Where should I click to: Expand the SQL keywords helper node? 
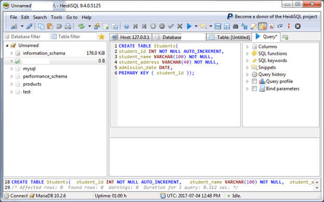coord(247,61)
